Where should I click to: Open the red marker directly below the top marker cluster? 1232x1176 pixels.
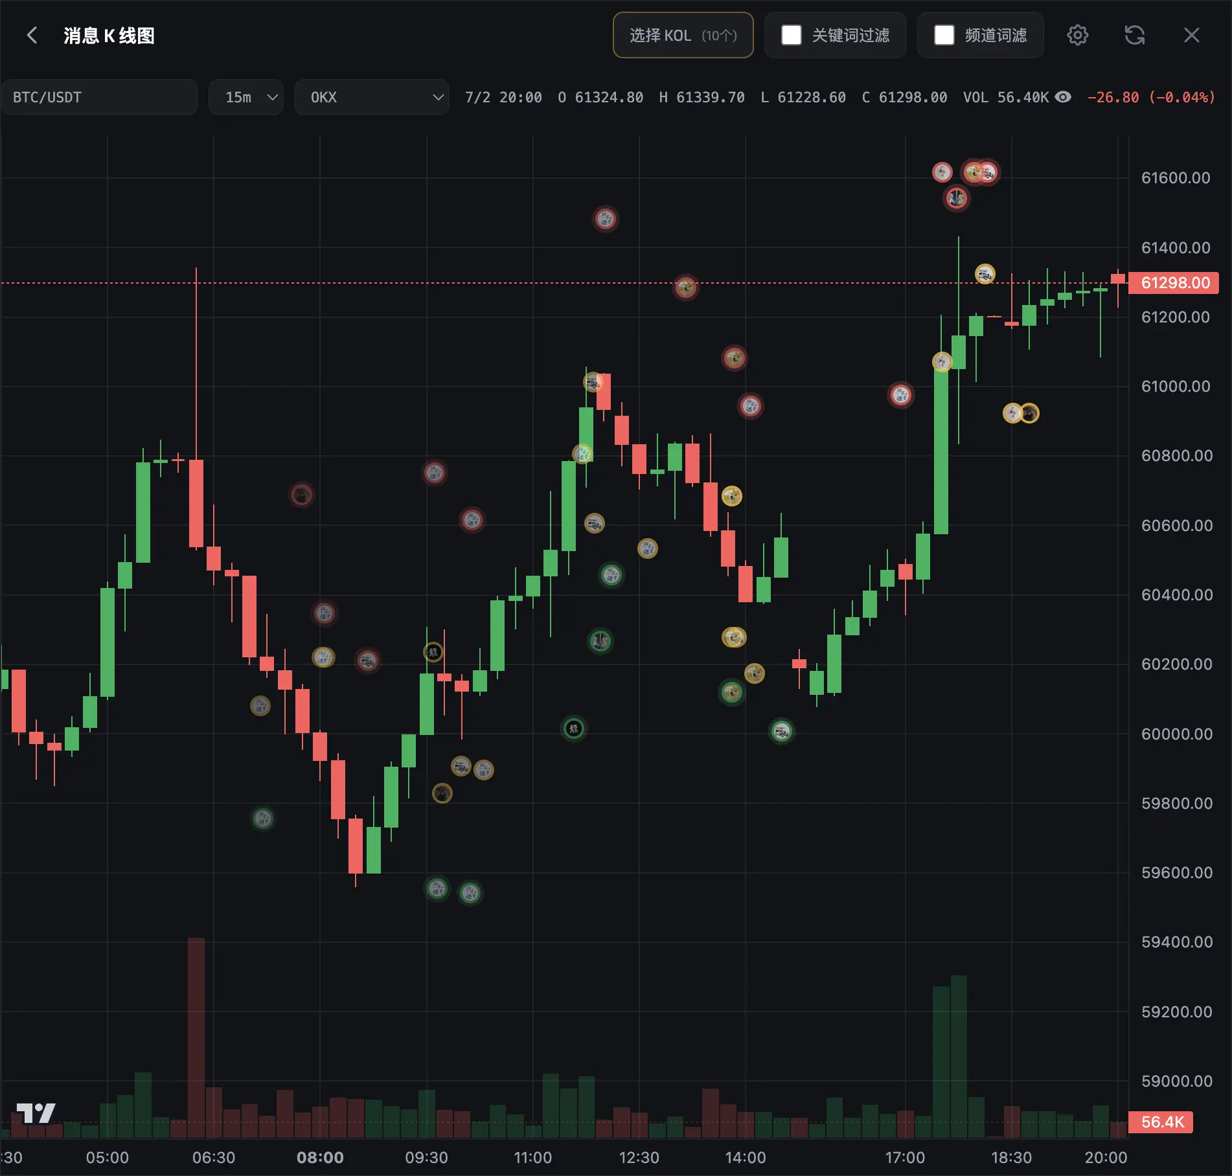pos(957,198)
